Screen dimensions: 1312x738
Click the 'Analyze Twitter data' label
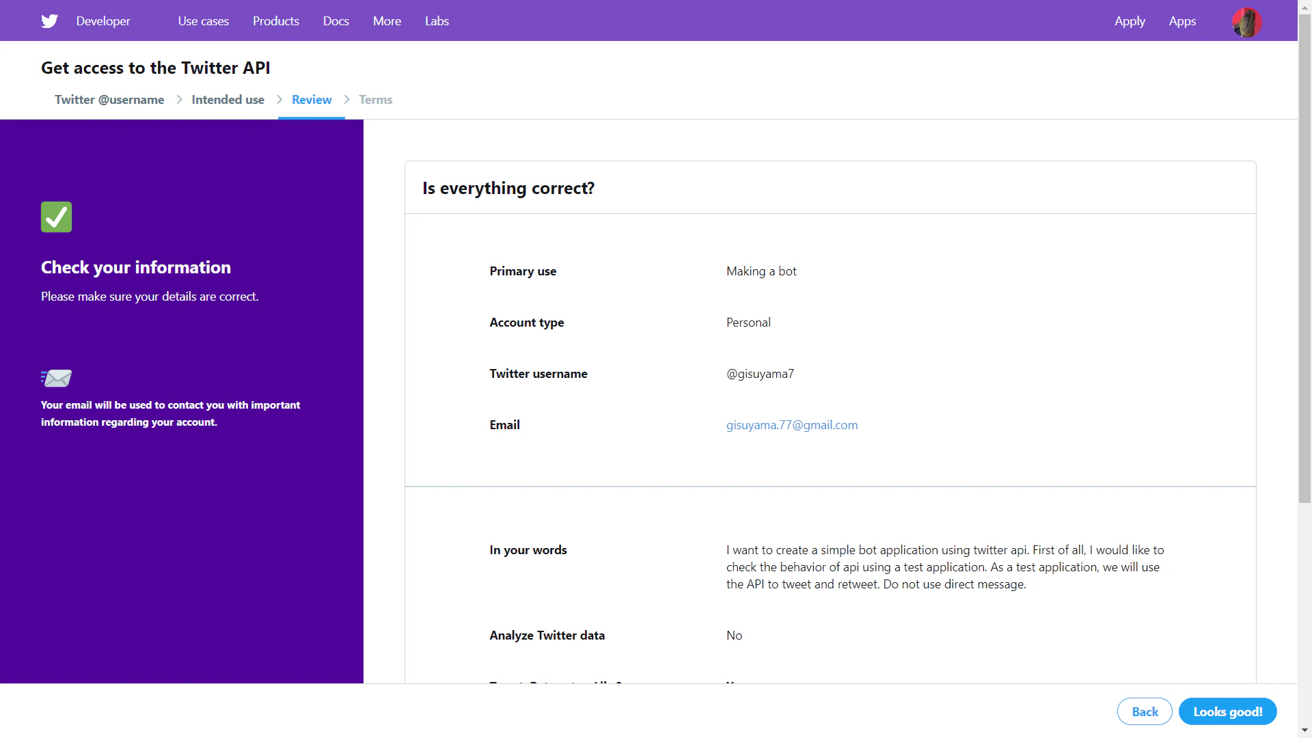tap(547, 635)
